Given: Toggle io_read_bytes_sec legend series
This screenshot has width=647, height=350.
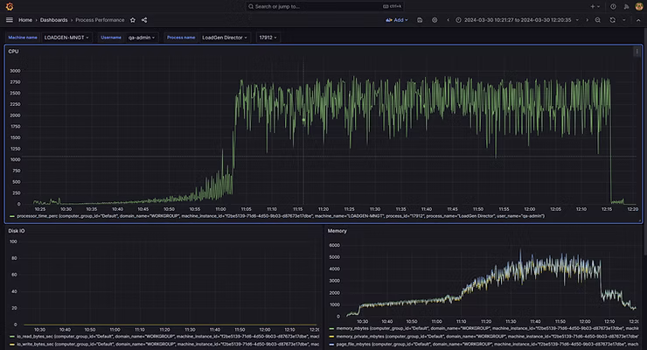Looking at the screenshot, I should 168,336.
